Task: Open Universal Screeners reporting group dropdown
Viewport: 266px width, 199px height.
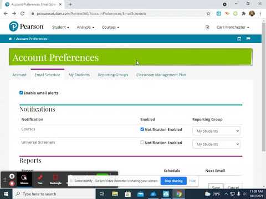Action: [216, 144]
